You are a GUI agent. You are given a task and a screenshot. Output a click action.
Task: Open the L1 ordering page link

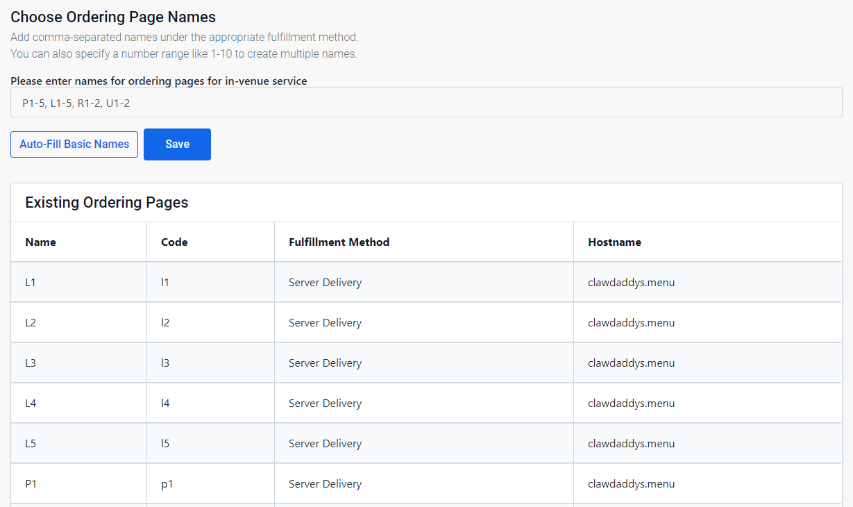[x=31, y=282]
